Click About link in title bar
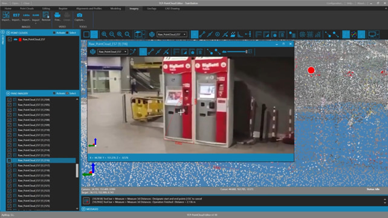 361,3
